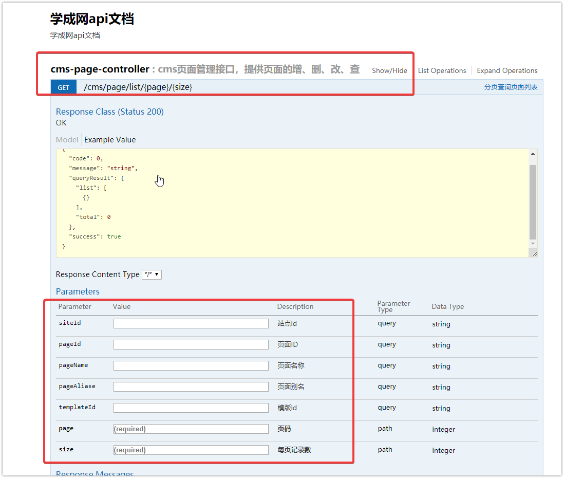The width and height of the screenshot is (564, 478).
Task: Click the 页面ID description text
Action: coord(288,345)
